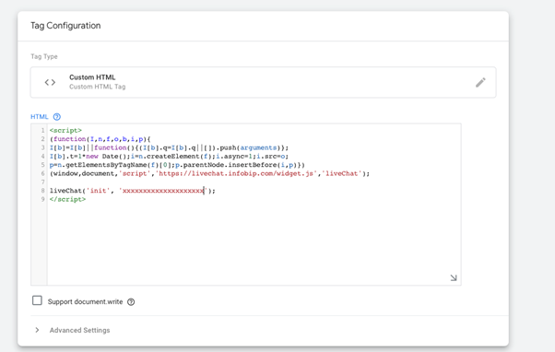Click inside the blank area of HTML editor
The image size is (555, 352).
click(254, 241)
